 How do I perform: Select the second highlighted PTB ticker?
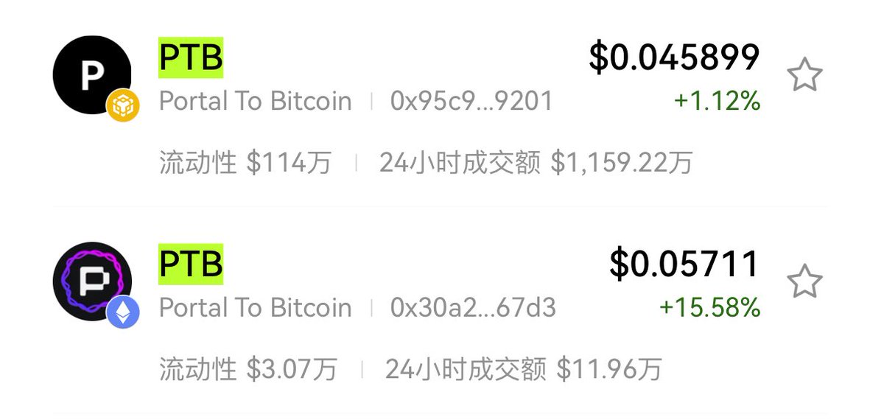click(x=191, y=264)
